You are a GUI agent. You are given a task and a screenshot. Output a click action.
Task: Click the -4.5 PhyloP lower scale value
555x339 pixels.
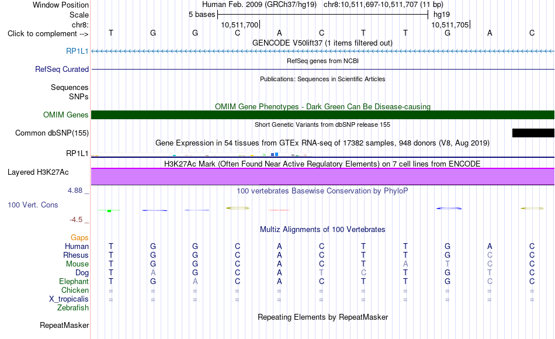(76, 220)
